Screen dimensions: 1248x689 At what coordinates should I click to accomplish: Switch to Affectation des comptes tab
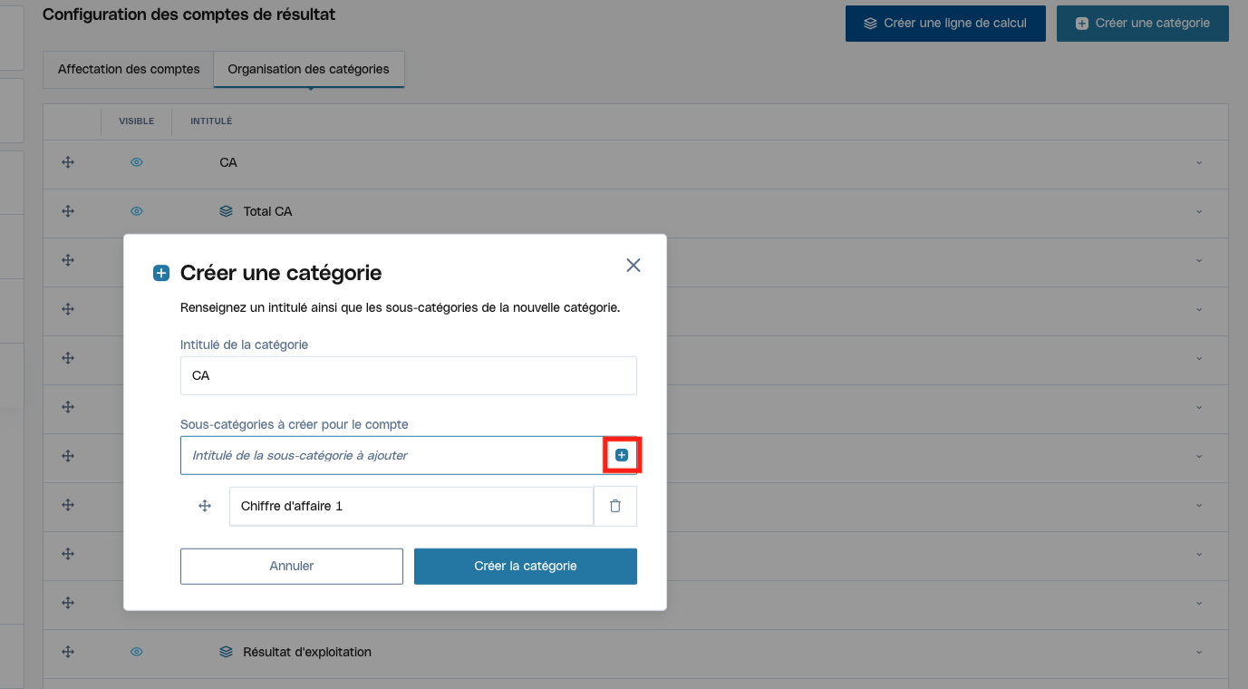pos(129,69)
